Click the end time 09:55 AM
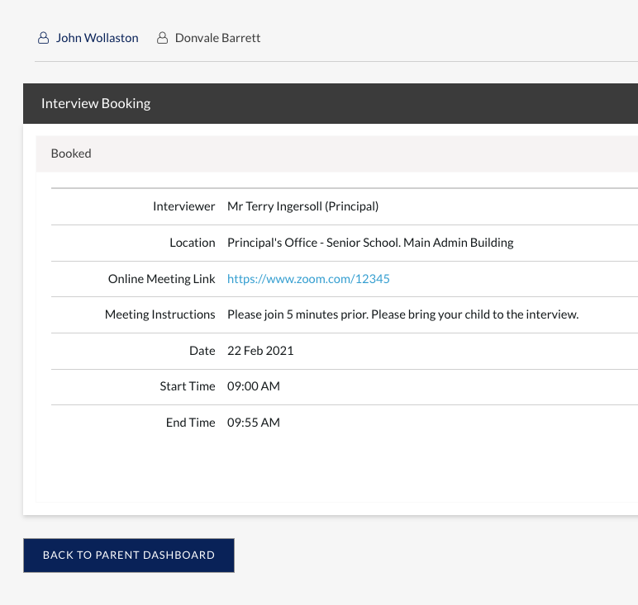Image resolution: width=638 pixels, height=605 pixels. (254, 423)
